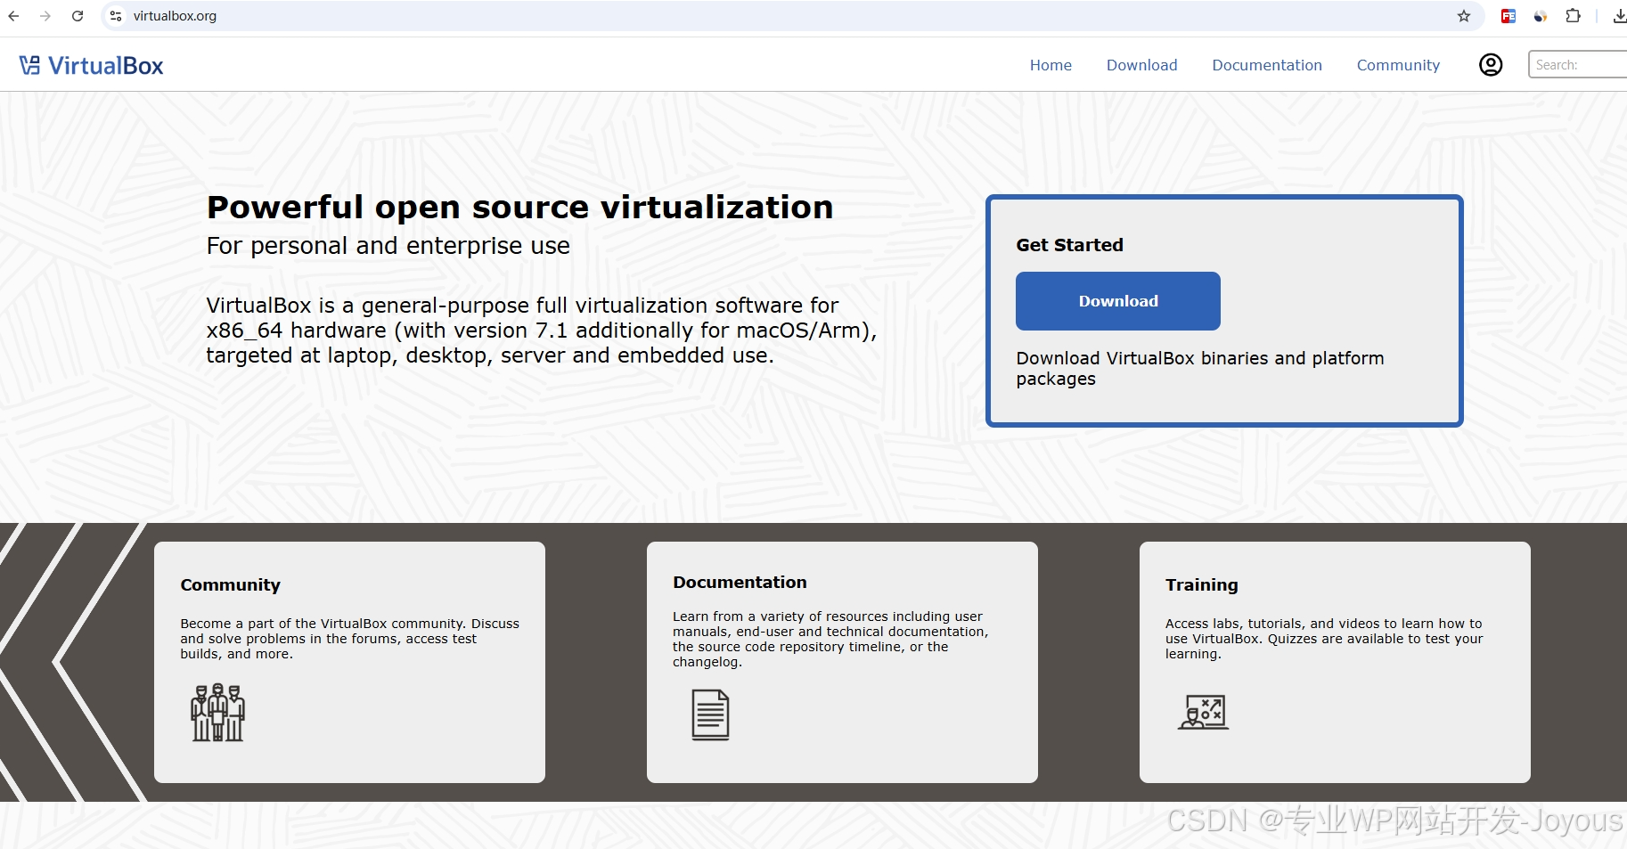Open Download in the top navigation
Screen dimensions: 1627x849
1141,65
